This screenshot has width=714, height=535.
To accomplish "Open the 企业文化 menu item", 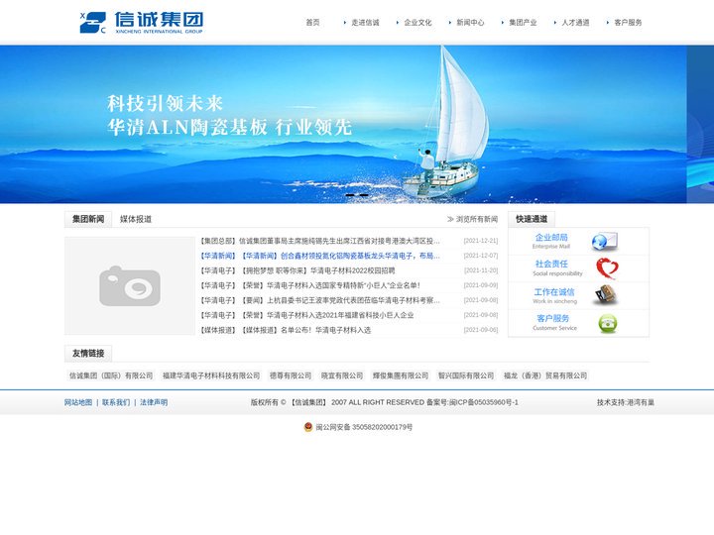I will click(x=417, y=22).
